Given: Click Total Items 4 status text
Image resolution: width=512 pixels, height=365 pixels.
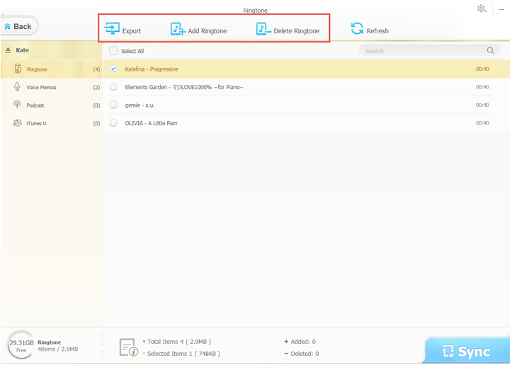Looking at the screenshot, I should [179, 342].
